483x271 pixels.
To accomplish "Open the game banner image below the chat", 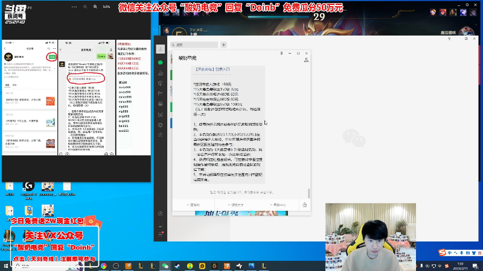I will point(241,213).
